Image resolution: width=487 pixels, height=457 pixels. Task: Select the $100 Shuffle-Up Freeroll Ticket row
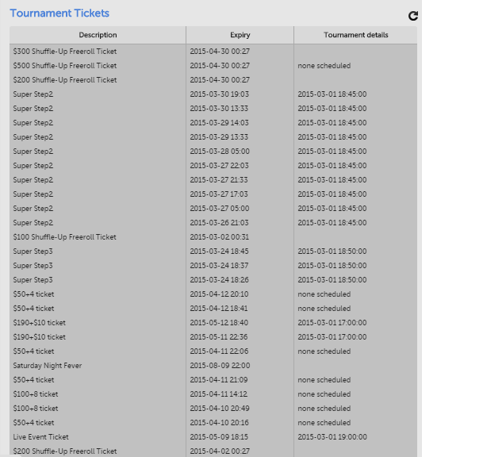pyautogui.click(x=213, y=237)
